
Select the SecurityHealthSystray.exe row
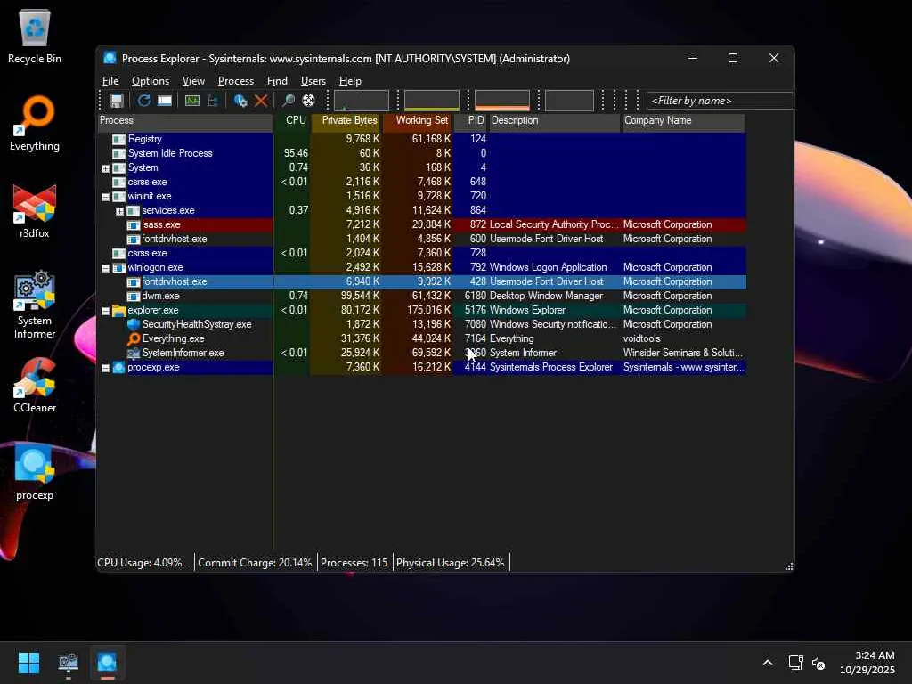421,324
